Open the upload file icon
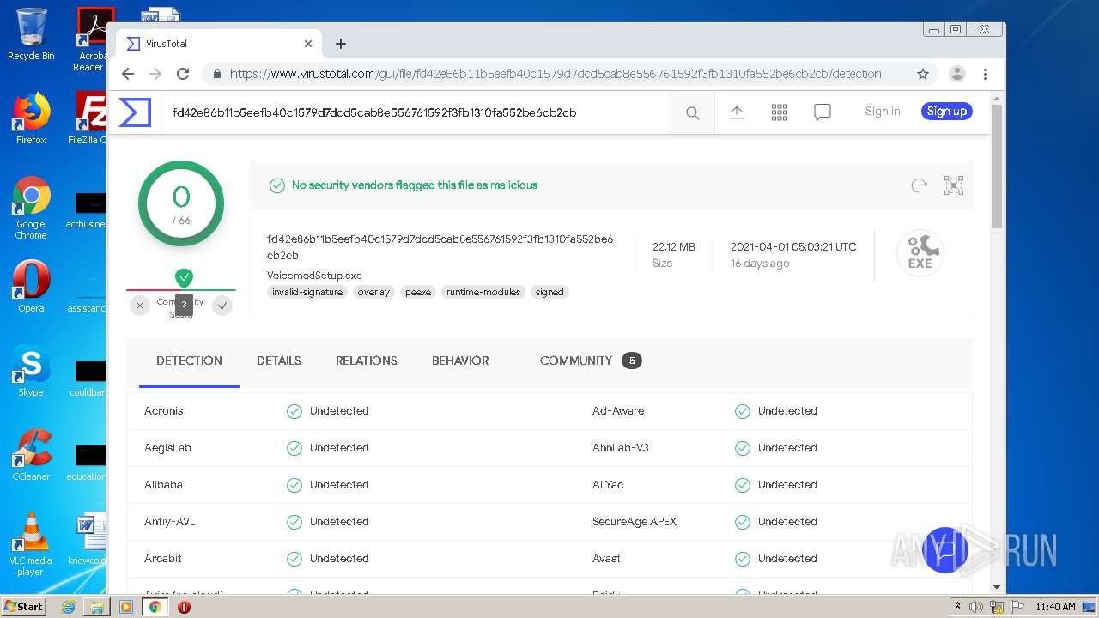The width and height of the screenshot is (1099, 618). (x=737, y=112)
